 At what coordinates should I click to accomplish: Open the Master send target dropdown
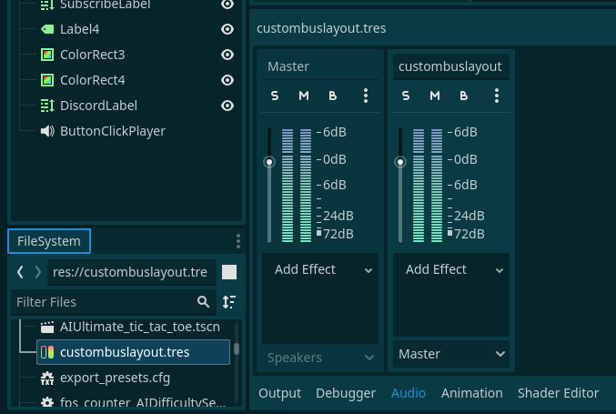[451, 354]
